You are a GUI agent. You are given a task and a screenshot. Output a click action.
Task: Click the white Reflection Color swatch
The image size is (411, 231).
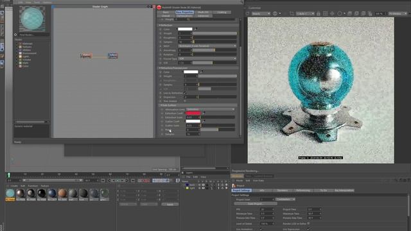click(185, 29)
